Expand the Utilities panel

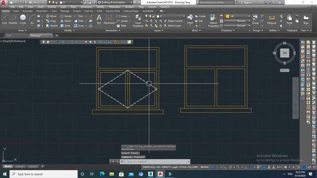tap(274, 31)
